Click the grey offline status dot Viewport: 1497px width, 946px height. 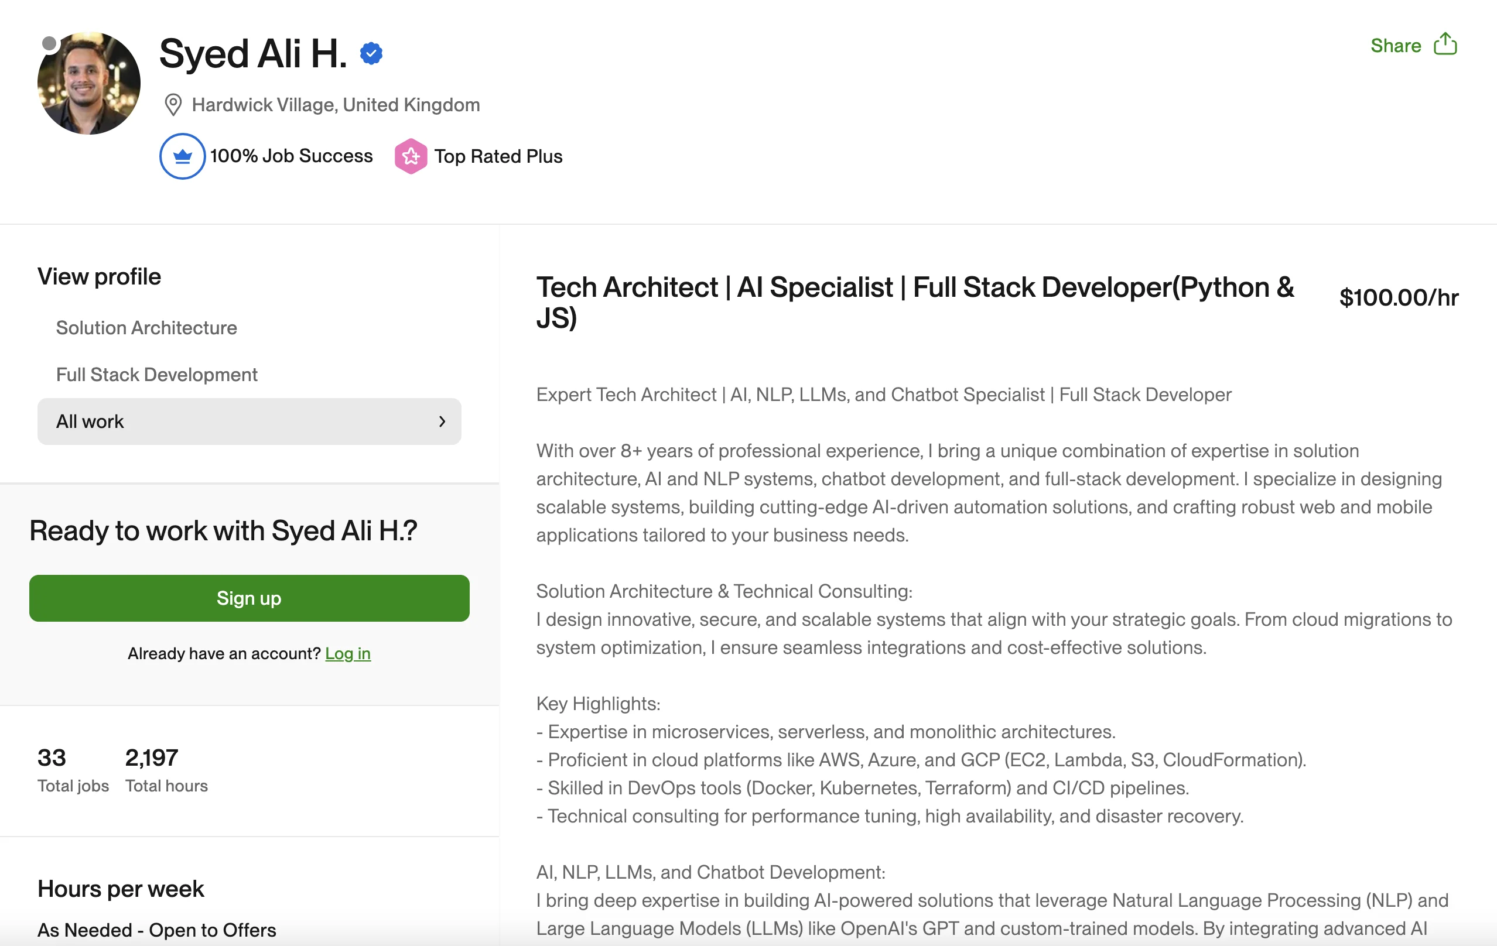(x=49, y=43)
